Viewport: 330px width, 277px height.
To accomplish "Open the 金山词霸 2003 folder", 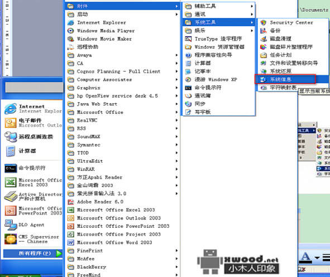I will (x=122, y=185).
